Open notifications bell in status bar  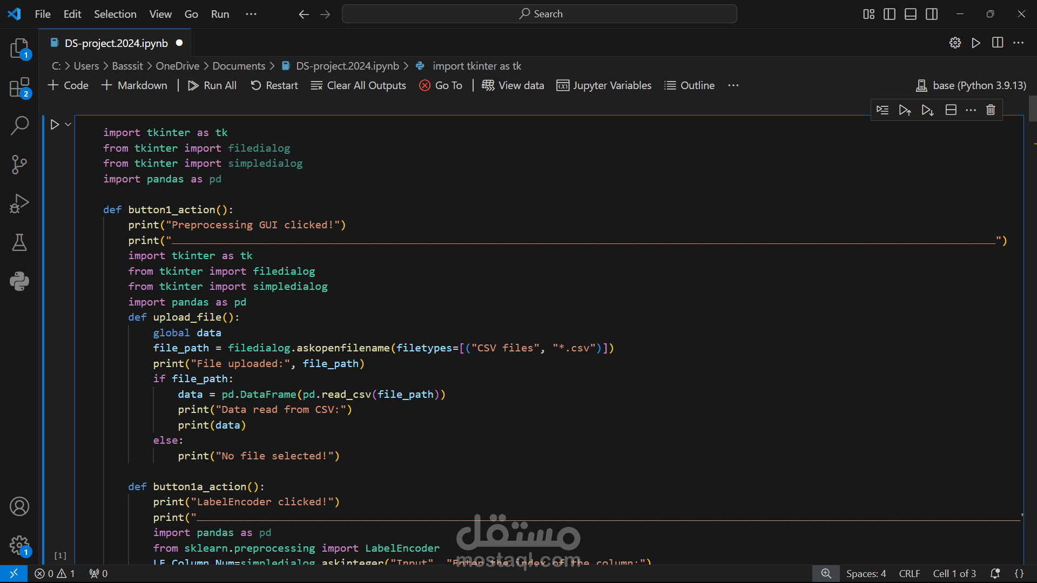click(x=995, y=573)
